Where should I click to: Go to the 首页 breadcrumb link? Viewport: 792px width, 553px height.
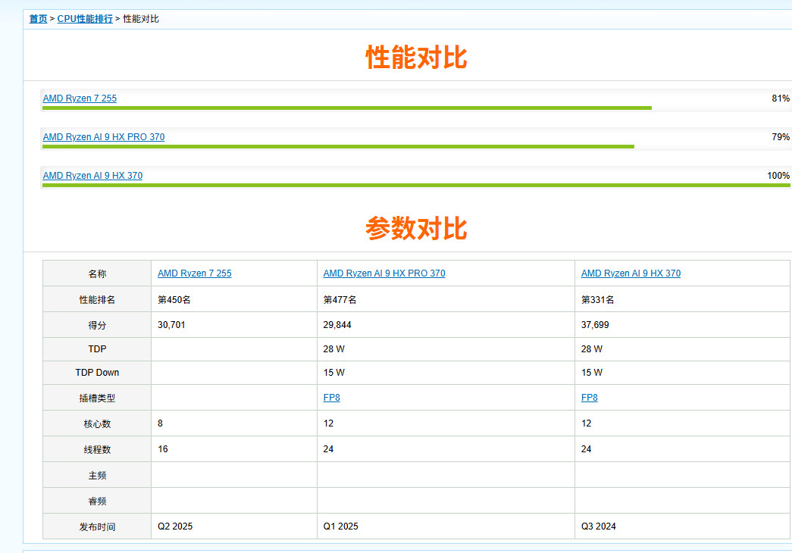tap(38, 19)
